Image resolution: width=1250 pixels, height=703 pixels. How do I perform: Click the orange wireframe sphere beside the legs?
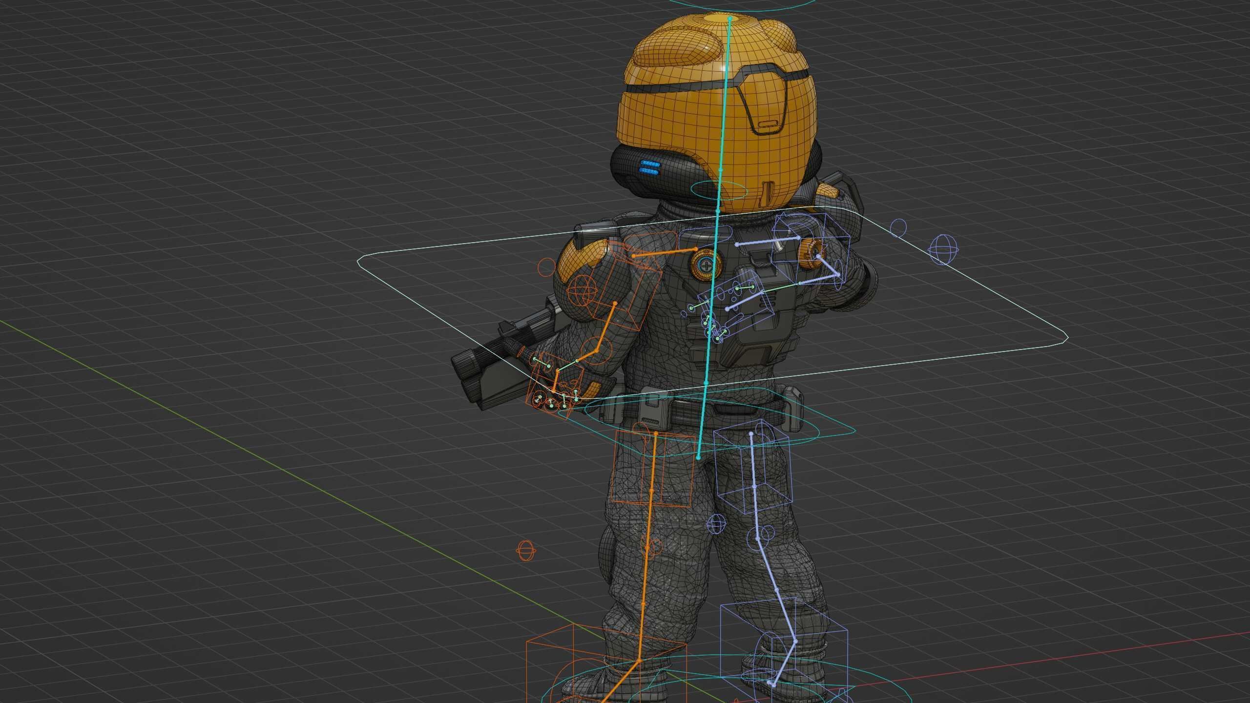click(x=526, y=551)
